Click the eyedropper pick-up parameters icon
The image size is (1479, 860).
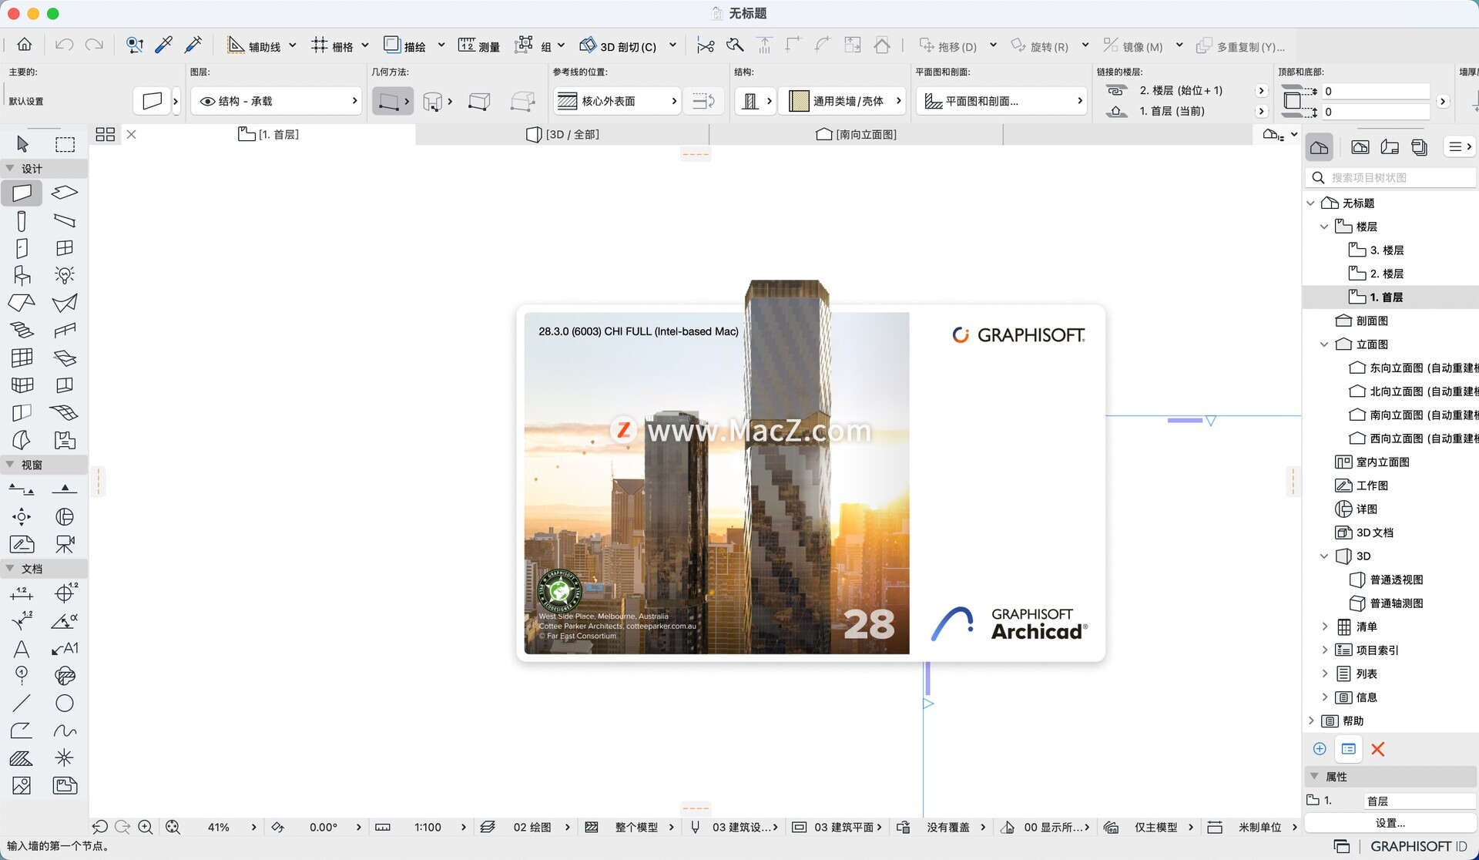163,45
